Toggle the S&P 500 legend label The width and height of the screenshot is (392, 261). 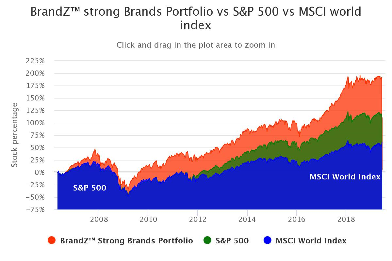[232, 241]
